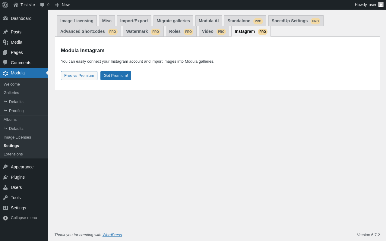Click the Appearance paintbrush icon
Image resolution: width=386 pixels, height=241 pixels.
[5, 167]
